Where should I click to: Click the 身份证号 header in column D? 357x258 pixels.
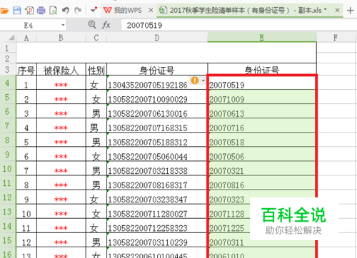[x=157, y=70]
